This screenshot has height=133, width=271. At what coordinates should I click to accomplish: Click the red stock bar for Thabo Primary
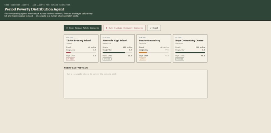click(69, 52)
